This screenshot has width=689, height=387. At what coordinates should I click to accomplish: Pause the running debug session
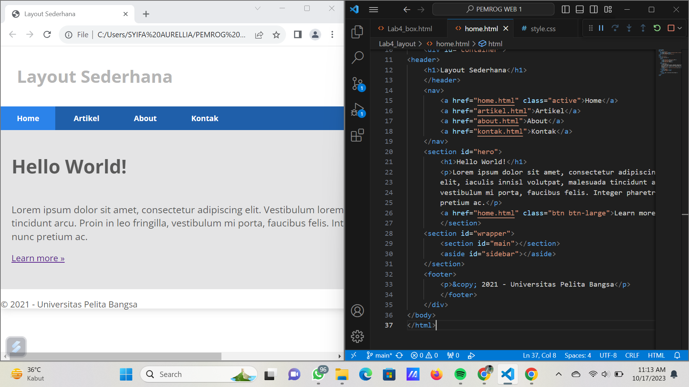click(601, 28)
